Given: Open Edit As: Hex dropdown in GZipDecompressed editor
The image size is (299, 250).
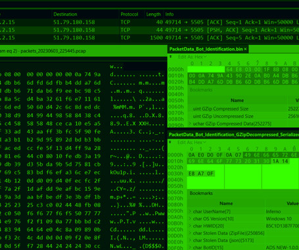Looking at the screenshot, I should point(192,142).
